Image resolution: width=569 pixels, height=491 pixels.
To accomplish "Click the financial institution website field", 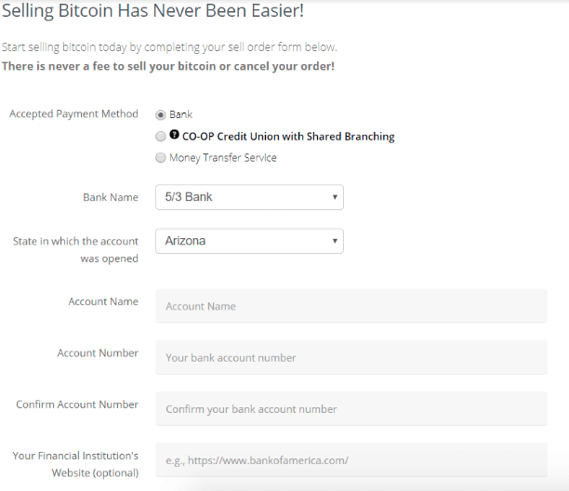I will [351, 460].
